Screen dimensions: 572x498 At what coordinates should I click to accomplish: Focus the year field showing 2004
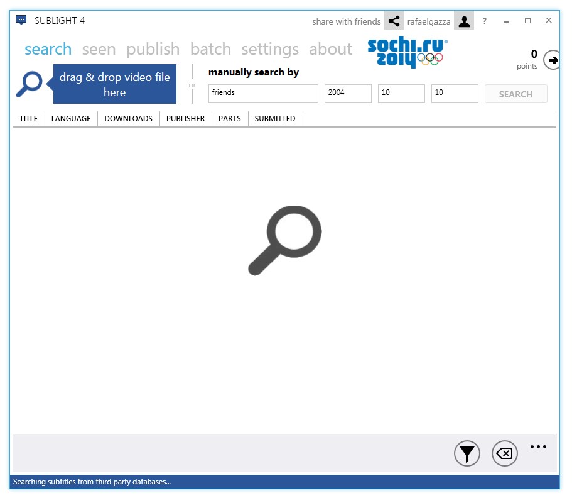348,93
